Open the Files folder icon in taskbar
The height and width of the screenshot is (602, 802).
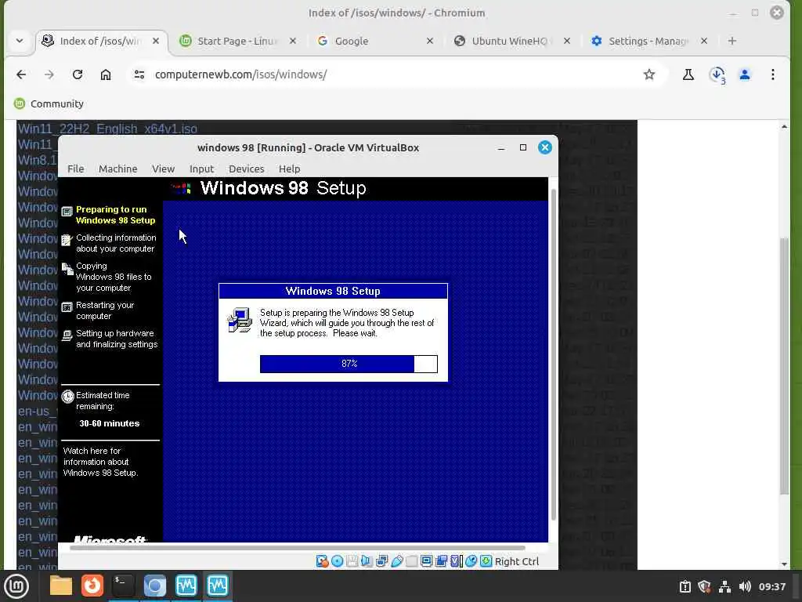tap(60, 586)
